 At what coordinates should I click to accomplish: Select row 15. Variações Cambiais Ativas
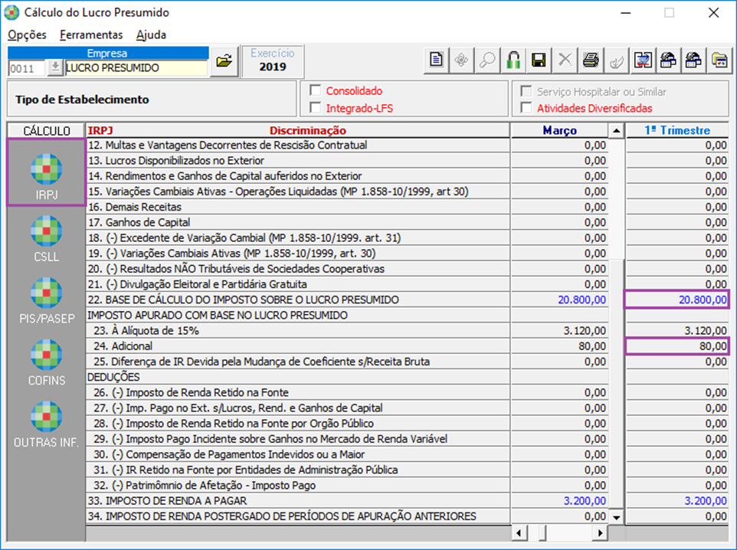pyautogui.click(x=298, y=192)
